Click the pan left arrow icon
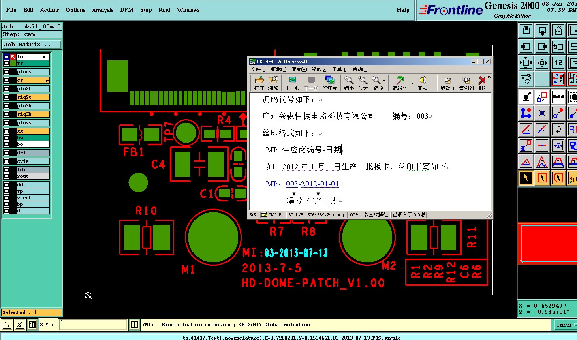Viewport: 577px width, 340px height. pyautogui.click(x=526, y=46)
